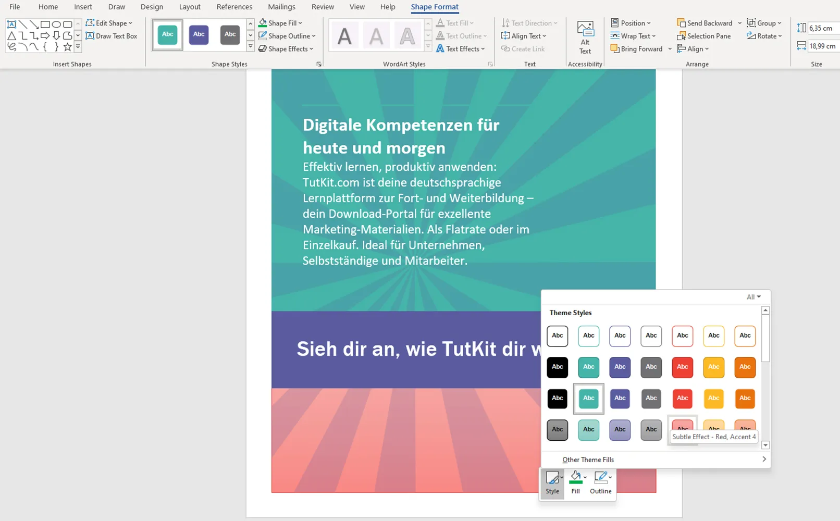
Task: Open Send Backward dropdown arrow
Action: pyautogui.click(x=739, y=23)
